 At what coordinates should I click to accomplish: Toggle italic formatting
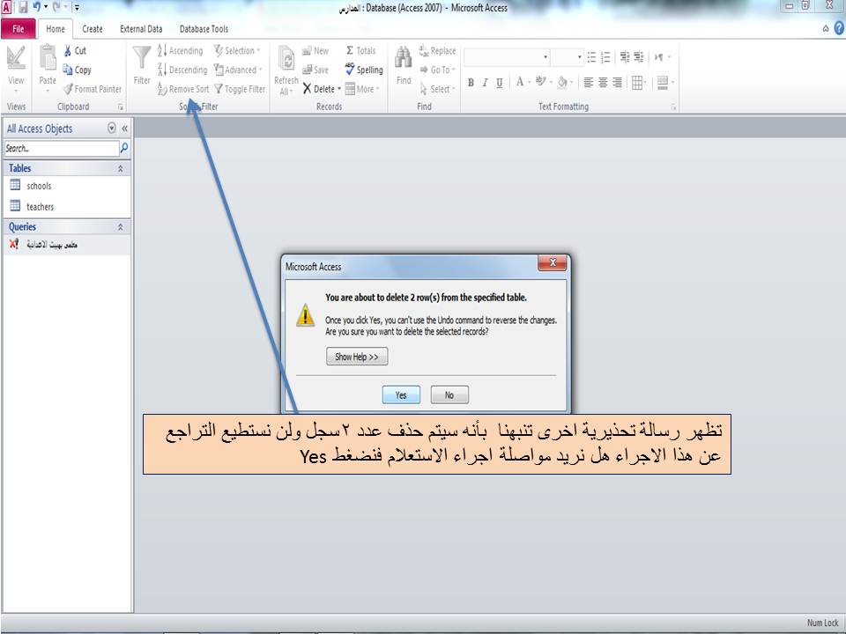(x=485, y=82)
